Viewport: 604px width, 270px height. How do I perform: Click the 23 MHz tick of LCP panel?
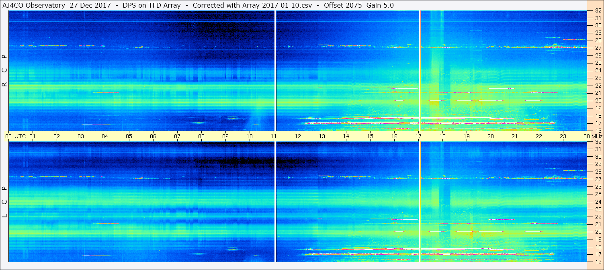(x=598, y=209)
